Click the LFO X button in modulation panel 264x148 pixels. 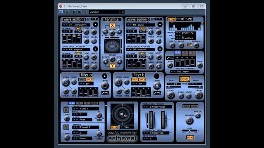tap(66, 110)
